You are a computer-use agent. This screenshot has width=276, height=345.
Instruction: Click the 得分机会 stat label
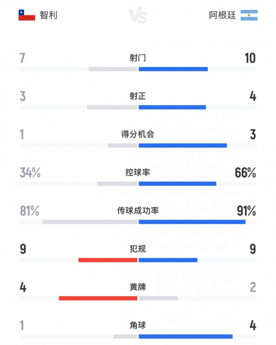[138, 134]
